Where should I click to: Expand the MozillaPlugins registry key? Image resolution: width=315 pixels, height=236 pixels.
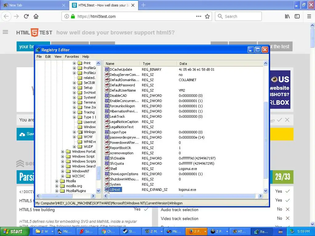coord(57,191)
